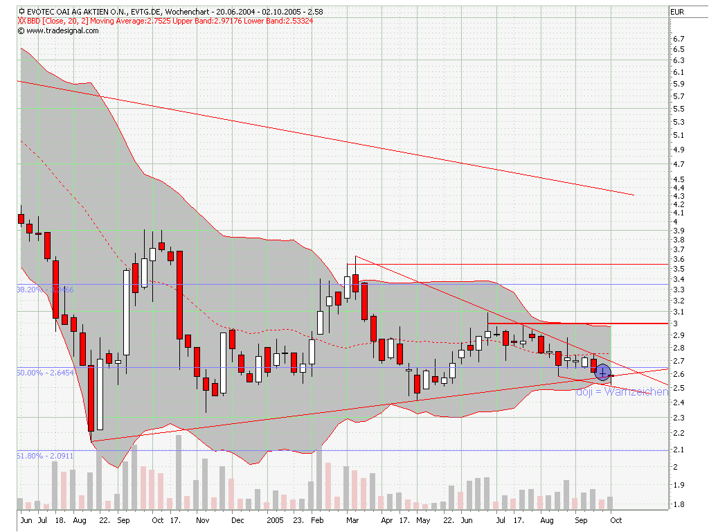This screenshot has height=532, width=709.
Task: Click the 50.00% - 2.6454 Fibonacci label
Action: [x=43, y=372]
